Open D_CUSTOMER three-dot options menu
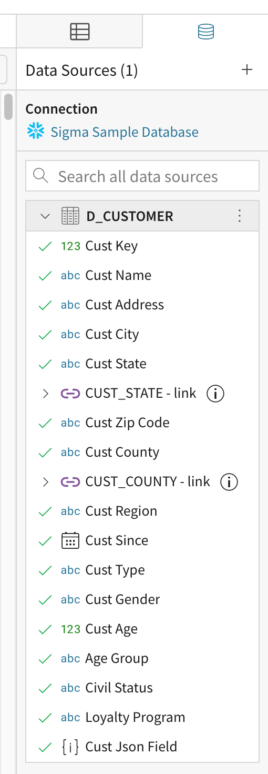 click(240, 216)
